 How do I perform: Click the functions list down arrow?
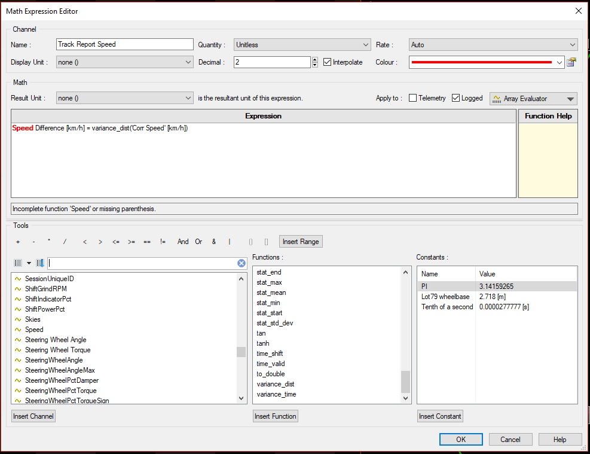click(405, 398)
